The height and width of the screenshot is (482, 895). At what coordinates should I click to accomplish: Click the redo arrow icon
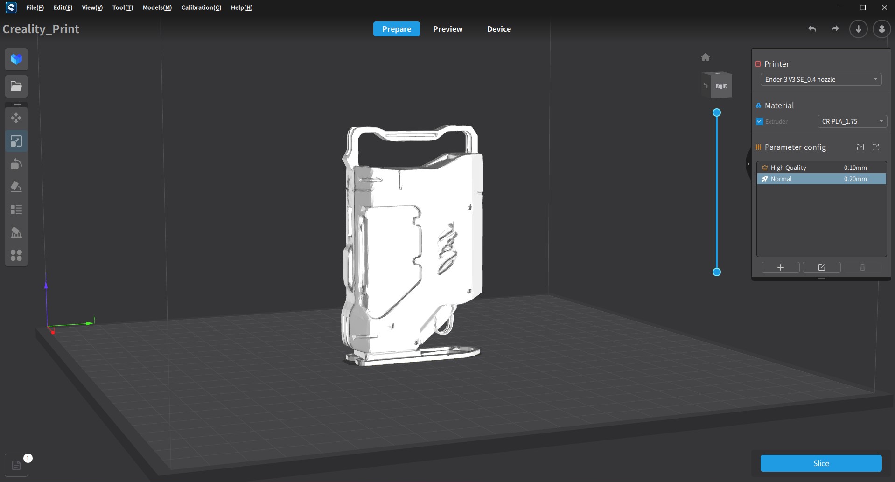(835, 29)
